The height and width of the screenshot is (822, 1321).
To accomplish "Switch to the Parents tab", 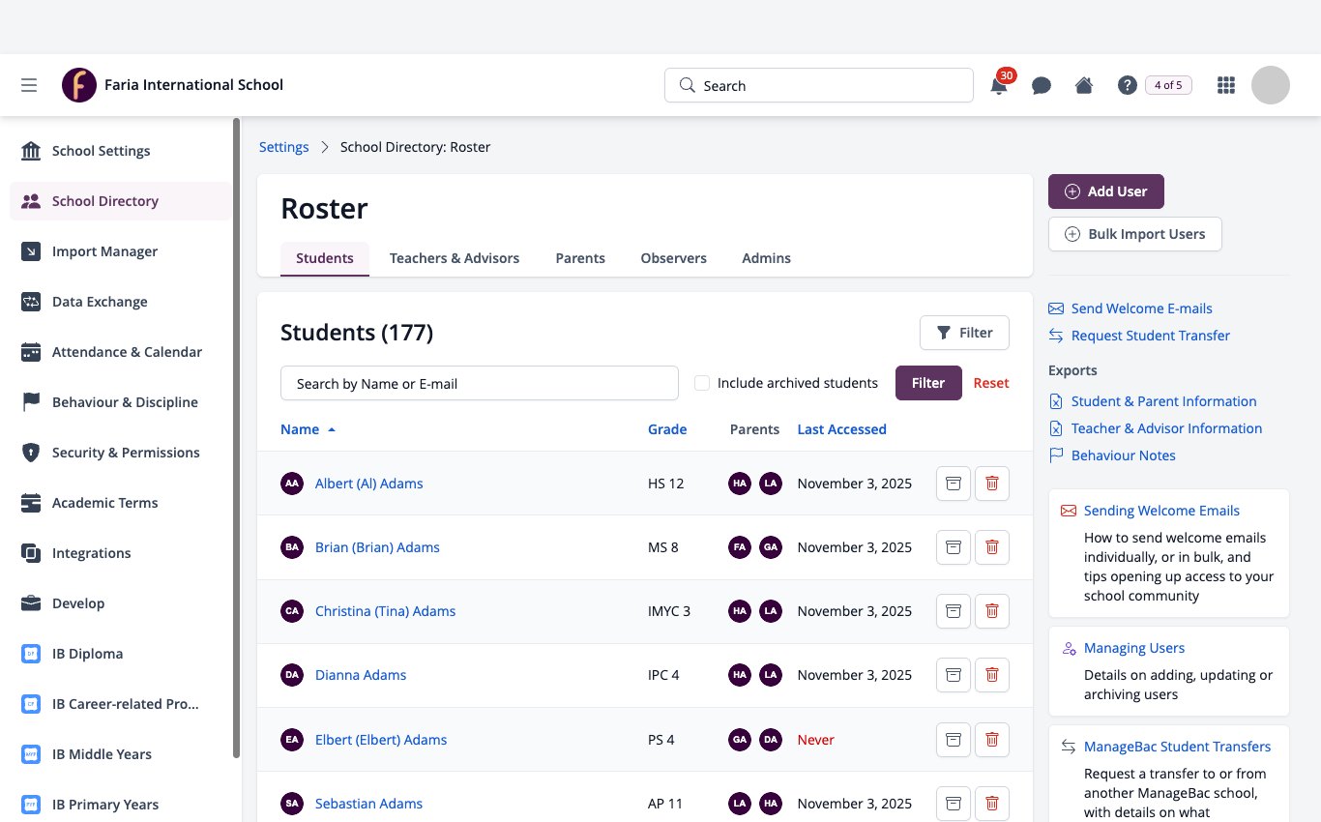I will coord(580,258).
